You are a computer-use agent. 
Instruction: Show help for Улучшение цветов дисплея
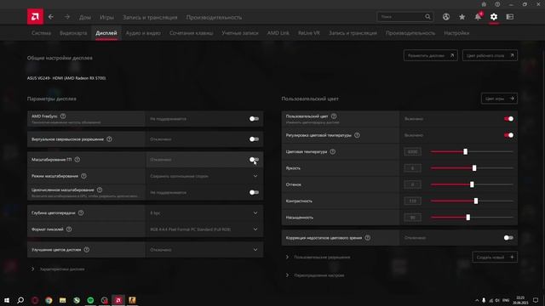tap(87, 249)
